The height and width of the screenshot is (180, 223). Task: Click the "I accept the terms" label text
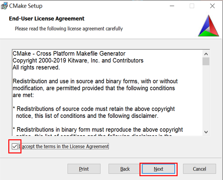(x=64, y=146)
